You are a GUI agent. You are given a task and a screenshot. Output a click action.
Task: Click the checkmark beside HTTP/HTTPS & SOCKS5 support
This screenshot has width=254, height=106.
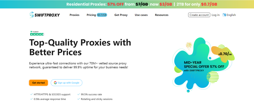pos(31,94)
